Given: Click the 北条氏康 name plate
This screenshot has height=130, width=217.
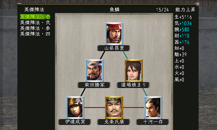Looking at the screenshot, I should [x=114, y=122].
